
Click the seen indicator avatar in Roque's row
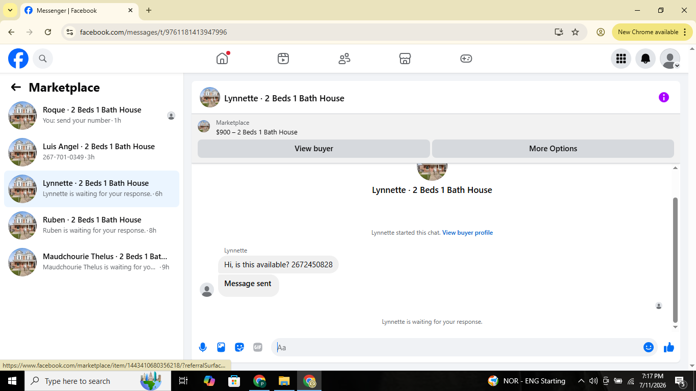pos(171,116)
